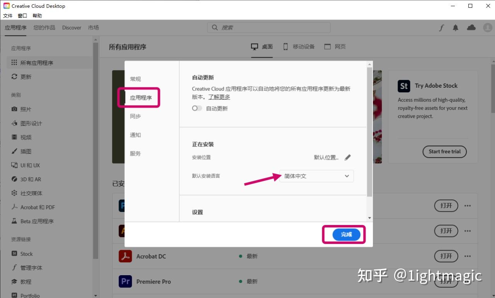This screenshot has width=495, height=298.
Task: Select 更新 in the sidebar
Action: point(26,77)
